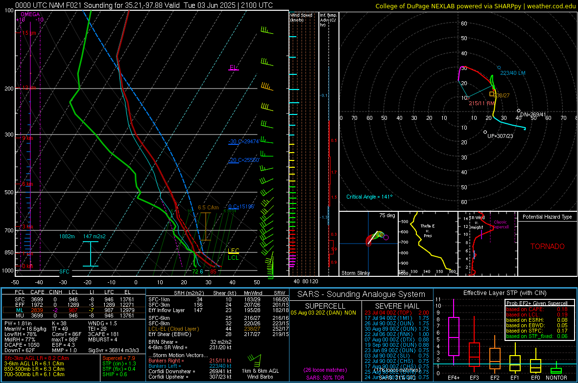Click the '75 deg' label in Storm Slinky
The width and height of the screenshot is (578, 383).
click(387, 215)
